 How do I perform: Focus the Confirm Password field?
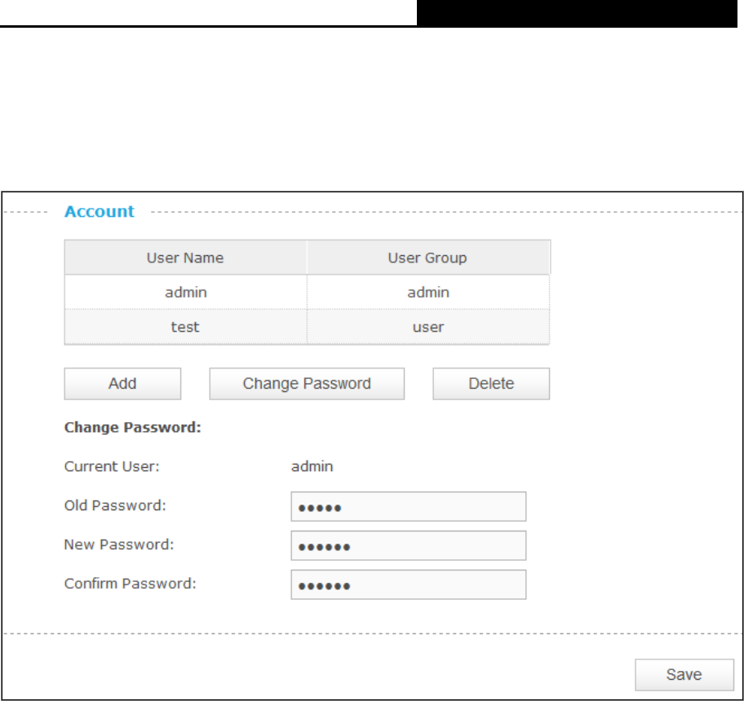coord(409,584)
